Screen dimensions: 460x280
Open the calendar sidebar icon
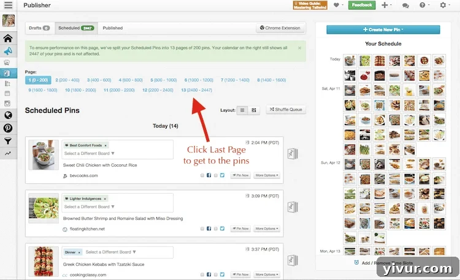(x=7, y=93)
